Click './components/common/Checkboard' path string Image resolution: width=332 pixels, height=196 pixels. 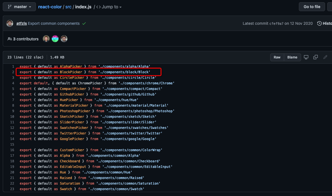(x=128, y=161)
